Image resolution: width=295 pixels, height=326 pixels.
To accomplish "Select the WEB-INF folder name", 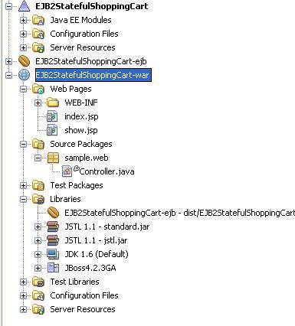I will click(x=81, y=103).
